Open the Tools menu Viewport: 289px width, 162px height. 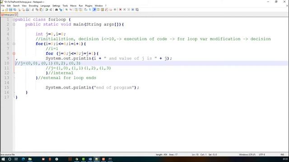65,6
